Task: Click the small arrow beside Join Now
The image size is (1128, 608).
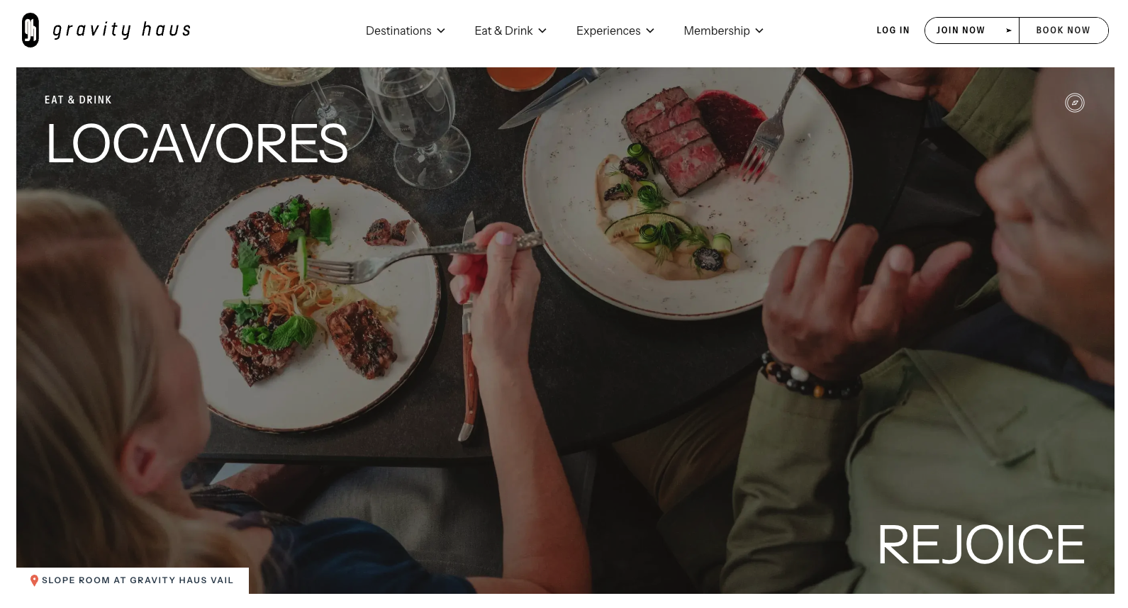Action: coord(1008,30)
